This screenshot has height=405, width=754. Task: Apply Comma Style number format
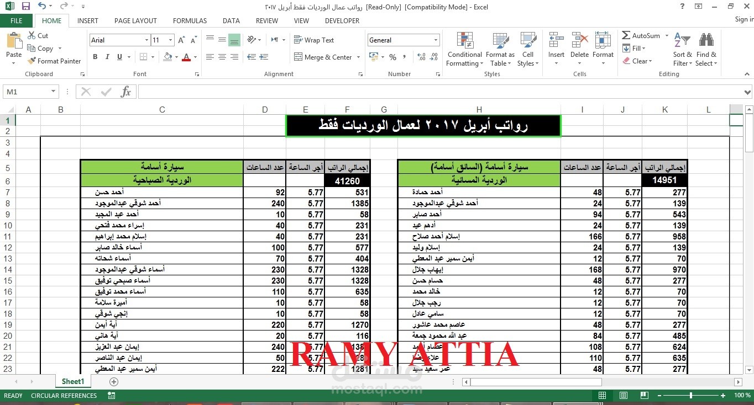[406, 57]
